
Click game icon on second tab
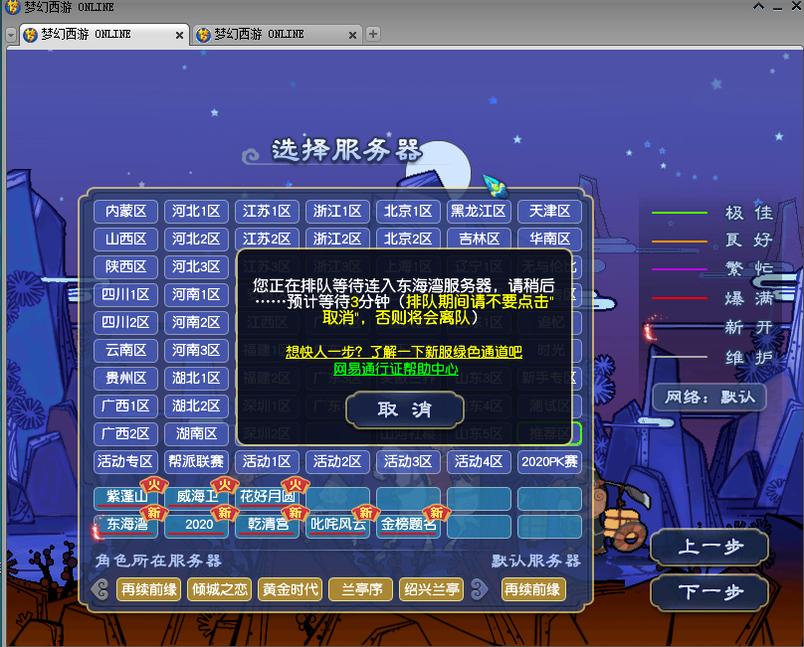click(204, 35)
